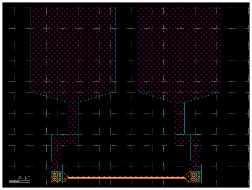Click the left narrow trace above via contact
This screenshot has width=252, height=190.
pos(57,153)
